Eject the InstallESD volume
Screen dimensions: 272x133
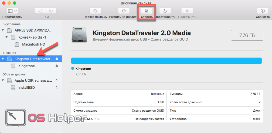pos(57,87)
